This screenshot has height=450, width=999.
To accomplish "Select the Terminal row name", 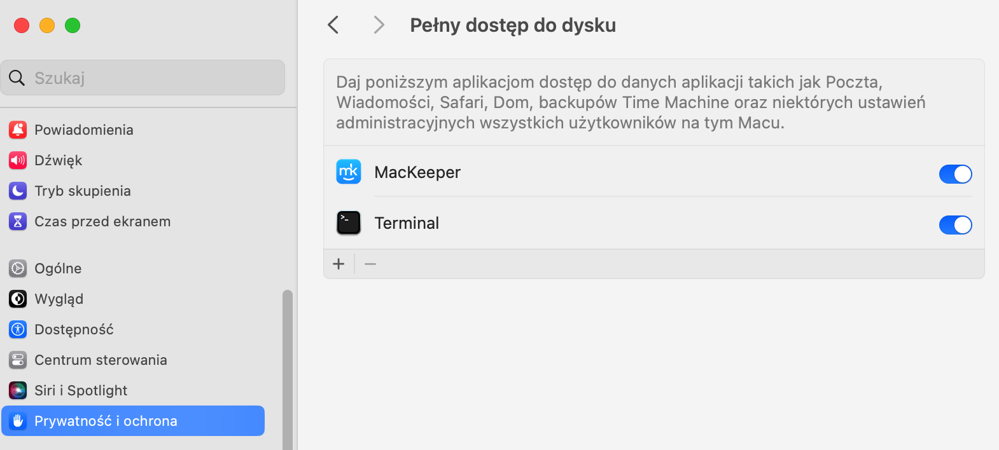I will point(407,223).
